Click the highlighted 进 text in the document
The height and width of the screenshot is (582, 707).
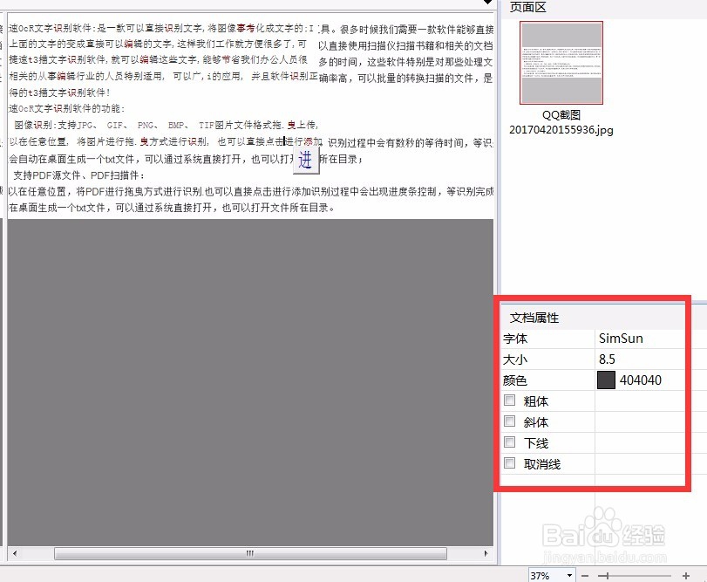tap(305, 160)
